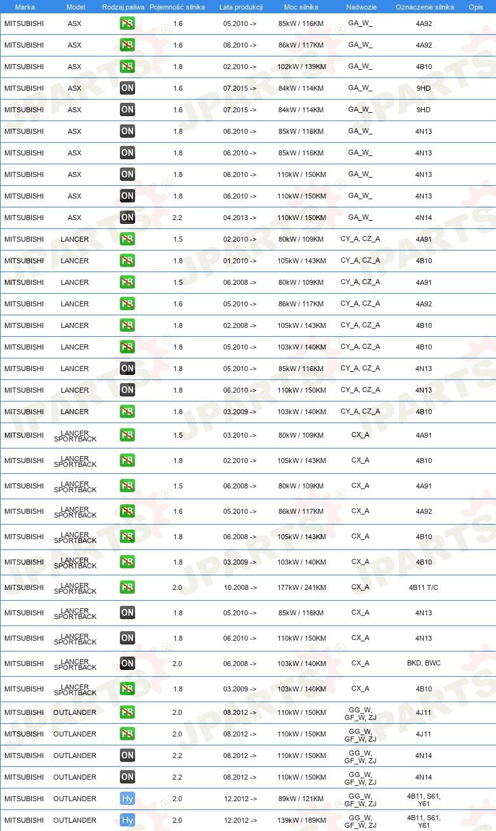Click the 86kW / 117KM cell in ASX row
The image size is (496, 831).
pyautogui.click(x=301, y=45)
